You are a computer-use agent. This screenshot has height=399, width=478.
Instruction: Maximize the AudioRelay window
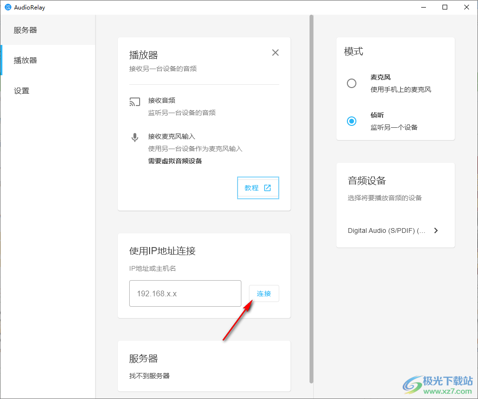coord(445,7)
